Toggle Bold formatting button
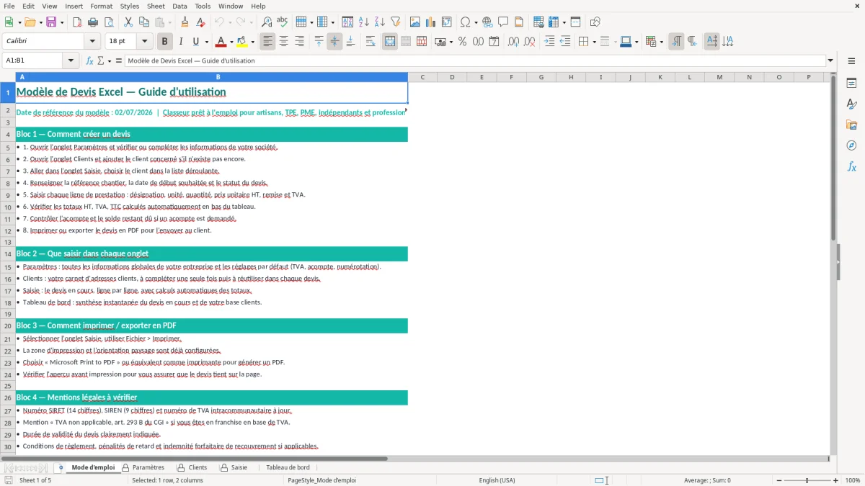This screenshot has width=865, height=486. (x=165, y=42)
